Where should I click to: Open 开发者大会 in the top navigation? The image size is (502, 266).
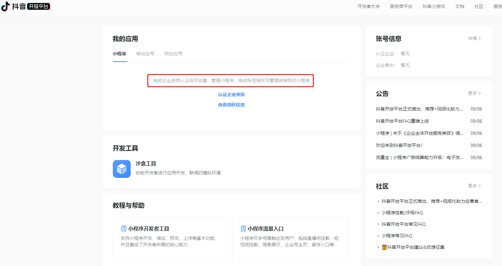coord(368,6)
